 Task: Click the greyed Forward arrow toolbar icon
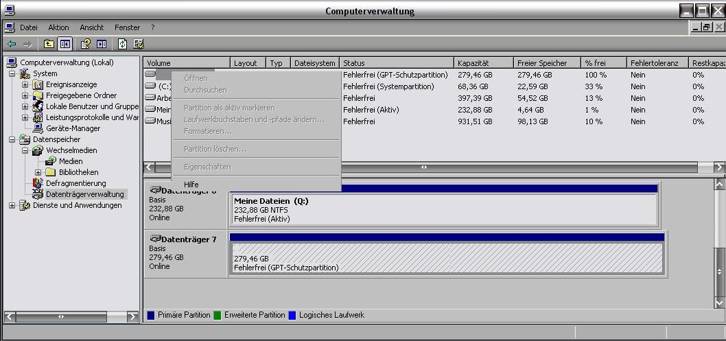[27, 44]
